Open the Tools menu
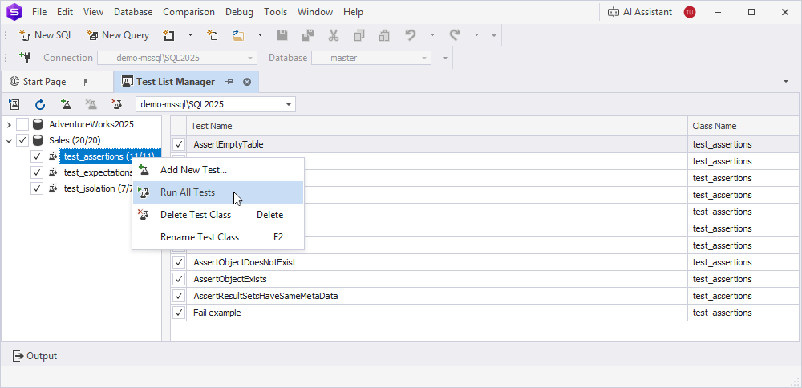 276,12
